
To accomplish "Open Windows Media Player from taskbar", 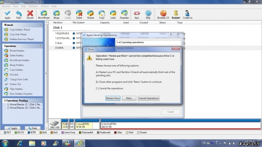I will 44,143.
